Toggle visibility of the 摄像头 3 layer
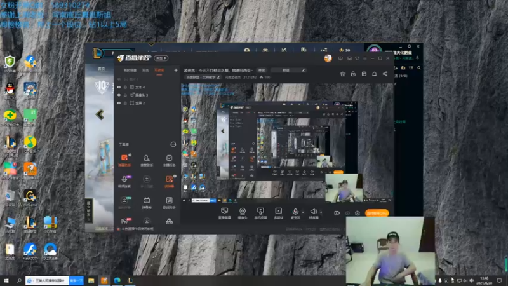508x286 pixels. pyautogui.click(x=119, y=95)
